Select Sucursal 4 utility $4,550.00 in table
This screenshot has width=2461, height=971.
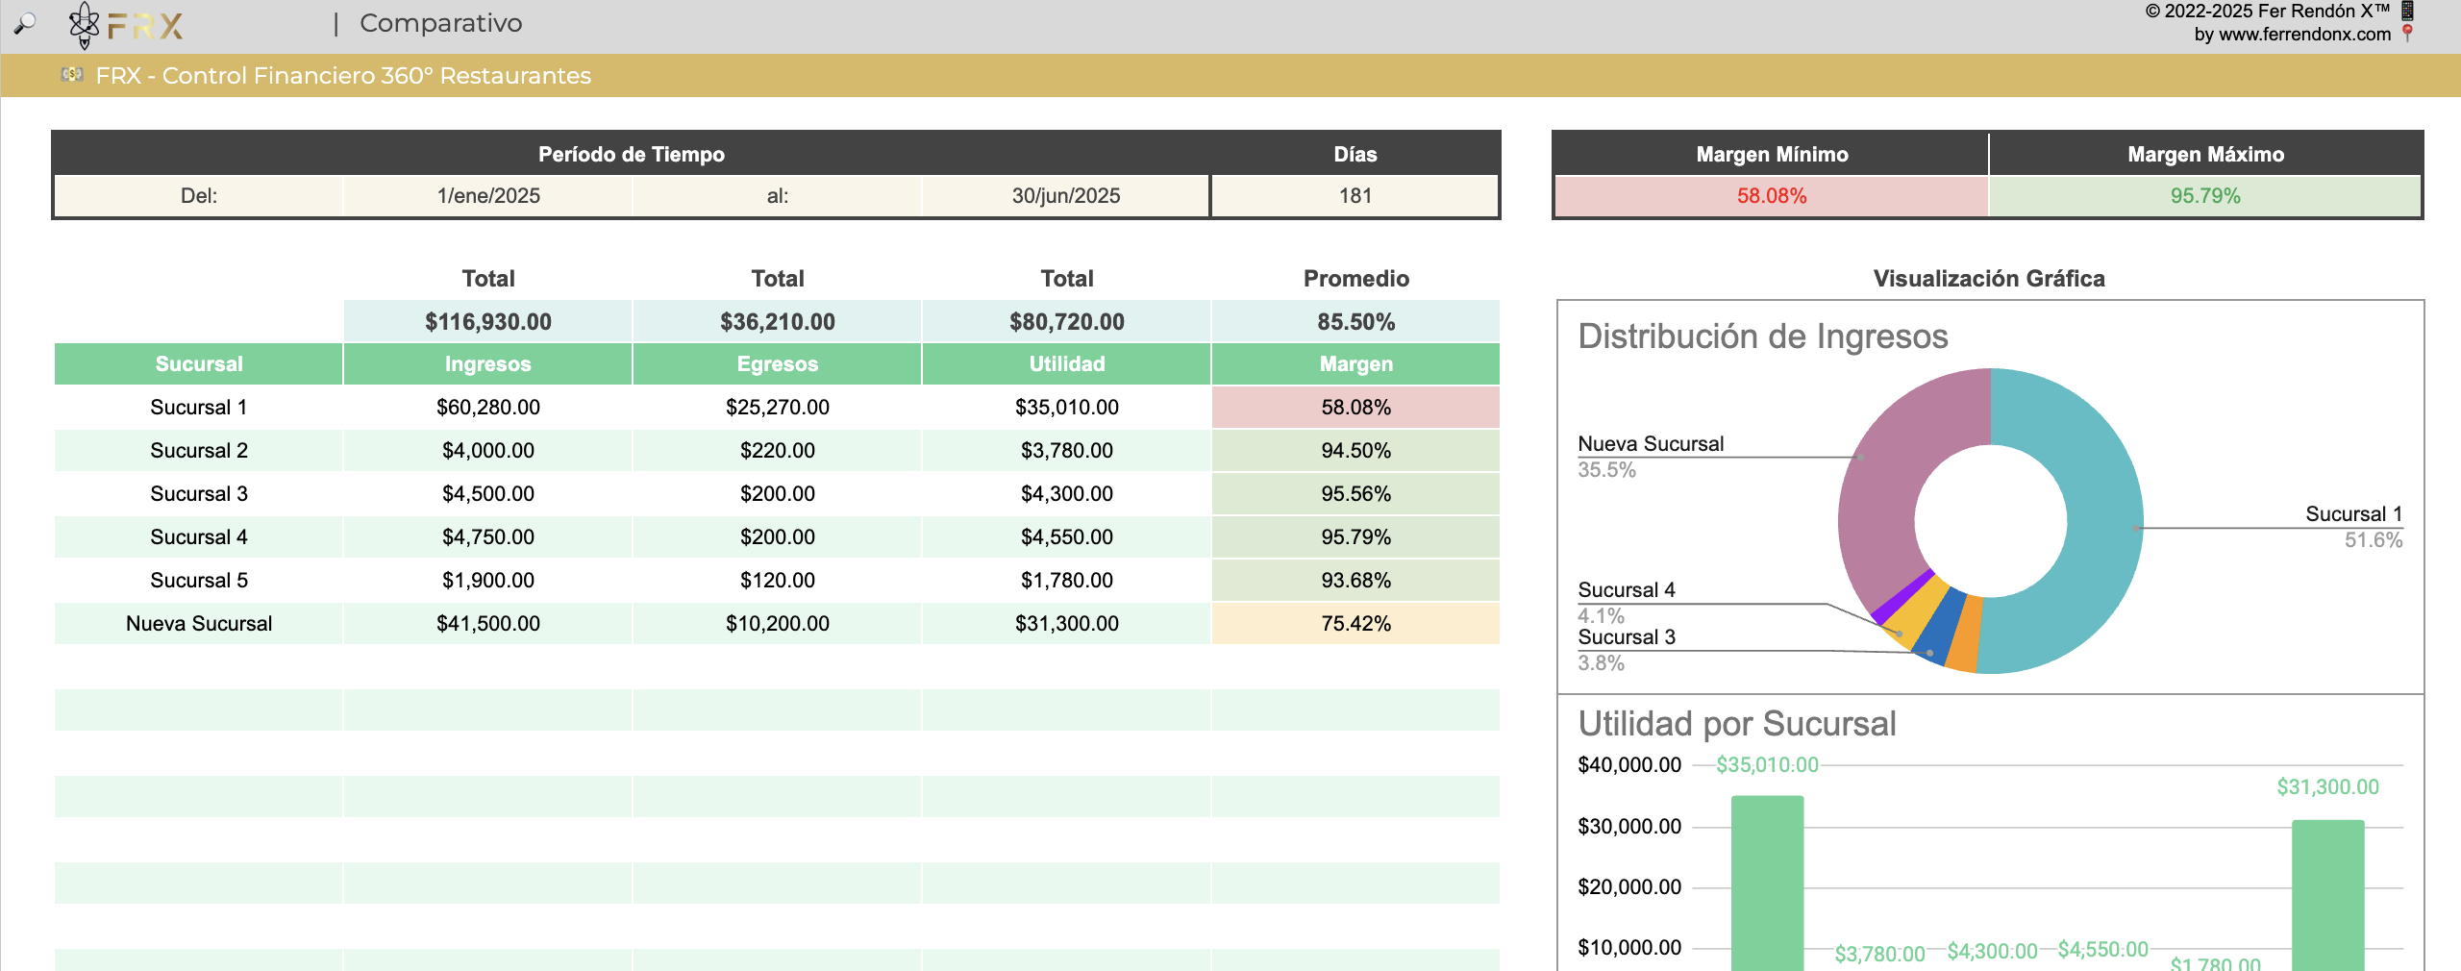pyautogui.click(x=1067, y=537)
